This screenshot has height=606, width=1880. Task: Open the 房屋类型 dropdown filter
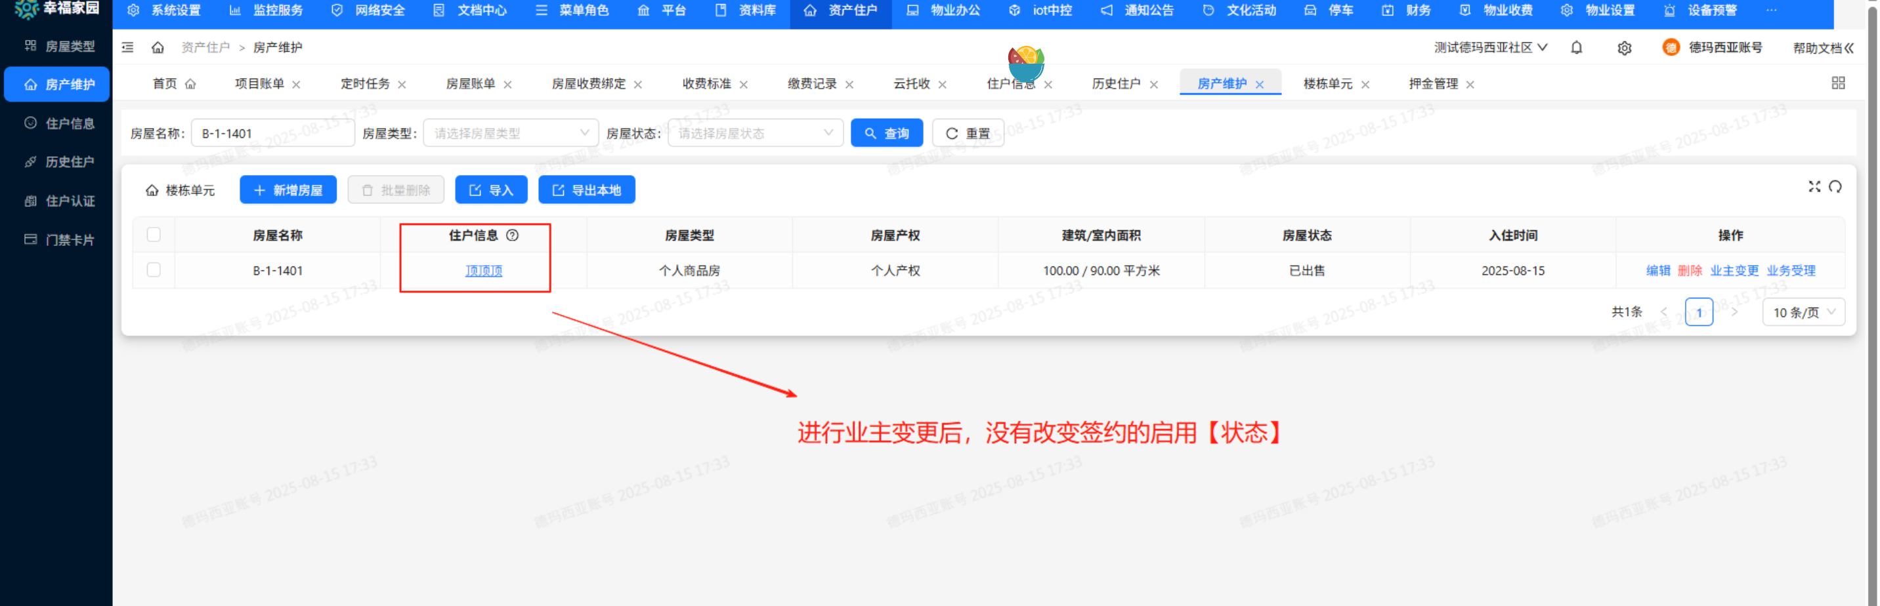[x=511, y=133]
